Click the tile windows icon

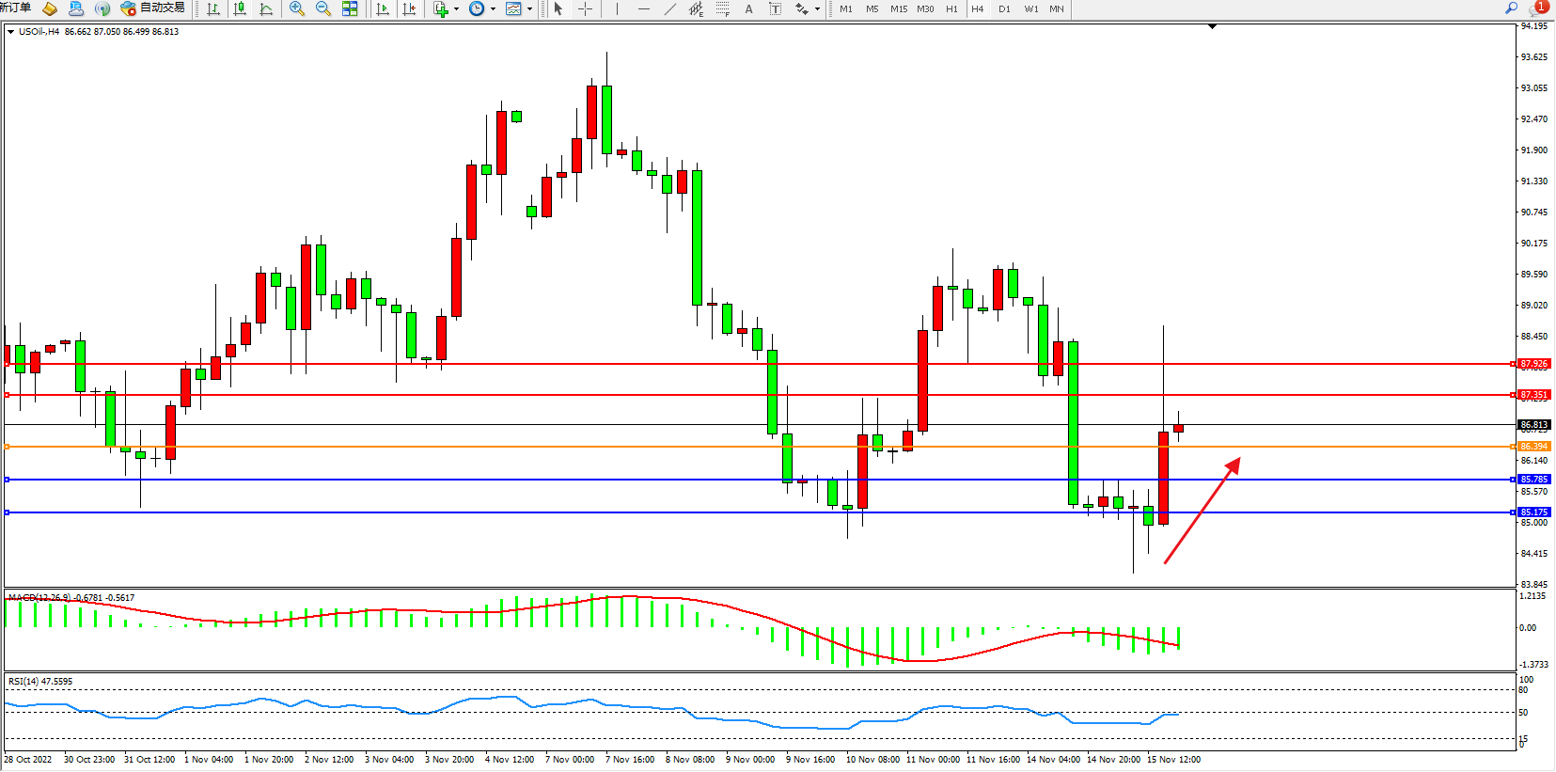pyautogui.click(x=350, y=8)
